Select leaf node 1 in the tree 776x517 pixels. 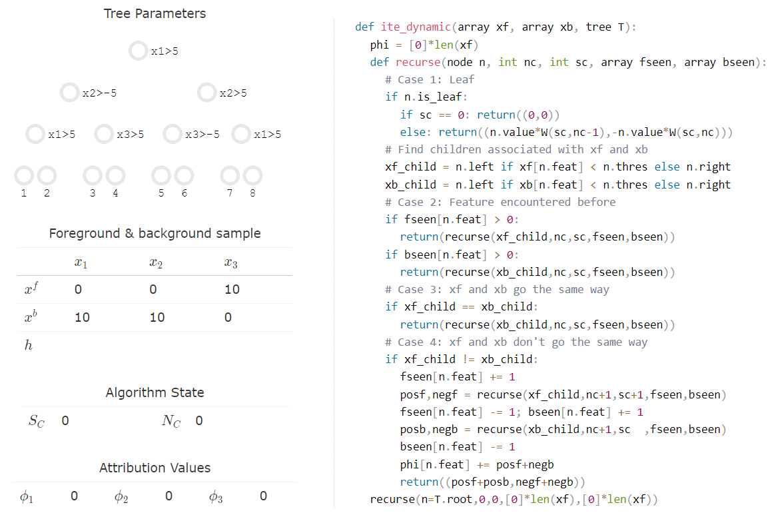[x=24, y=175]
